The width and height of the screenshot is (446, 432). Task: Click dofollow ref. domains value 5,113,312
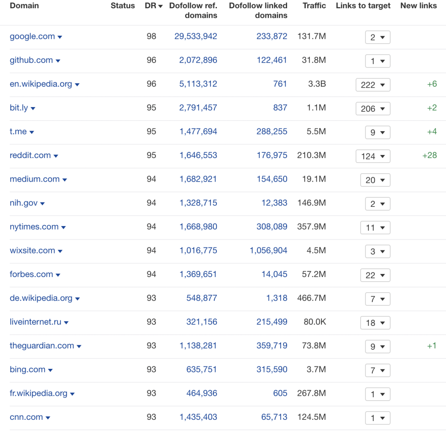198,84
